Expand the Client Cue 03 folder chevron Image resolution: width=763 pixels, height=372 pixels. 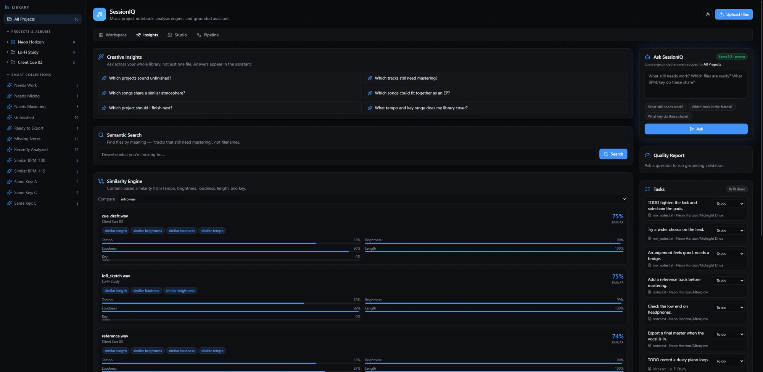[7, 63]
